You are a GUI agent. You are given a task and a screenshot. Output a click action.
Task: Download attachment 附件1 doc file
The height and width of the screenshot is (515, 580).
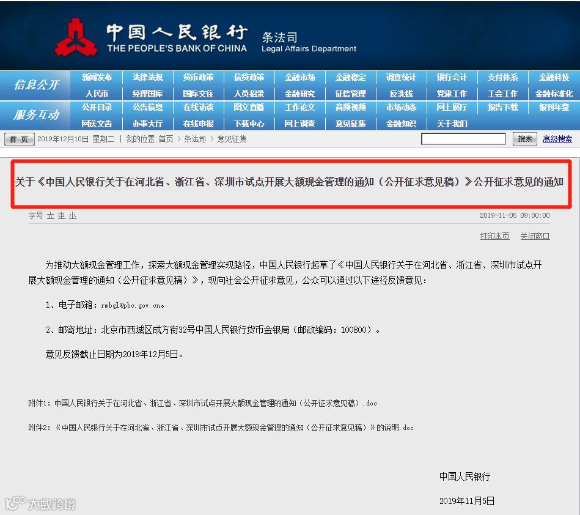pyautogui.click(x=203, y=403)
